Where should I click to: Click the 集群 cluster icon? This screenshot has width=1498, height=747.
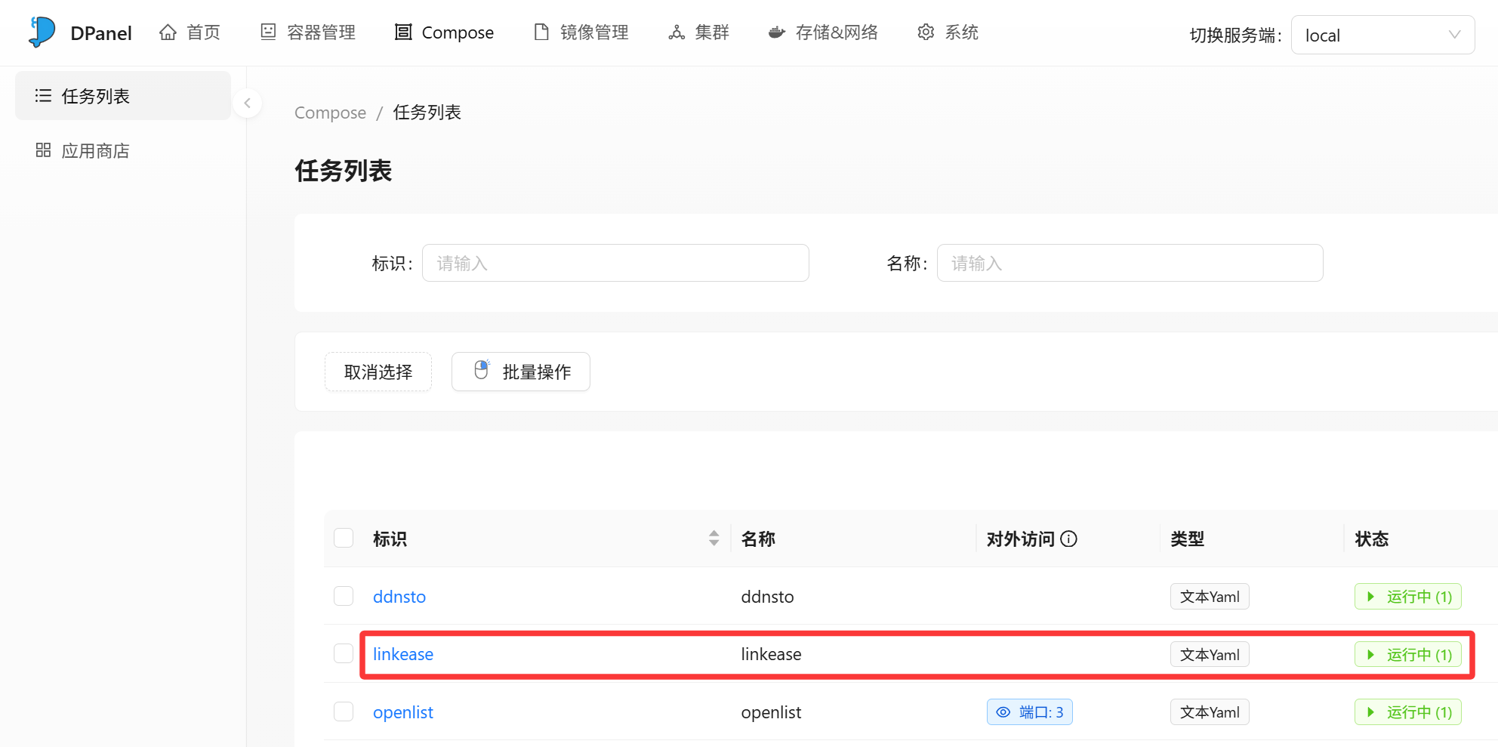[x=677, y=32]
